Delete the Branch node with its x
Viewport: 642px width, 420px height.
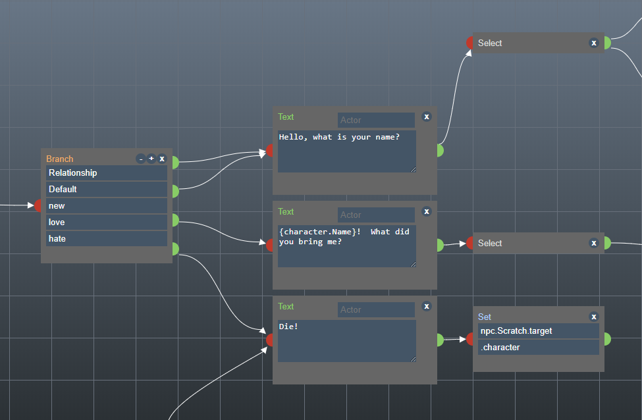(x=162, y=159)
